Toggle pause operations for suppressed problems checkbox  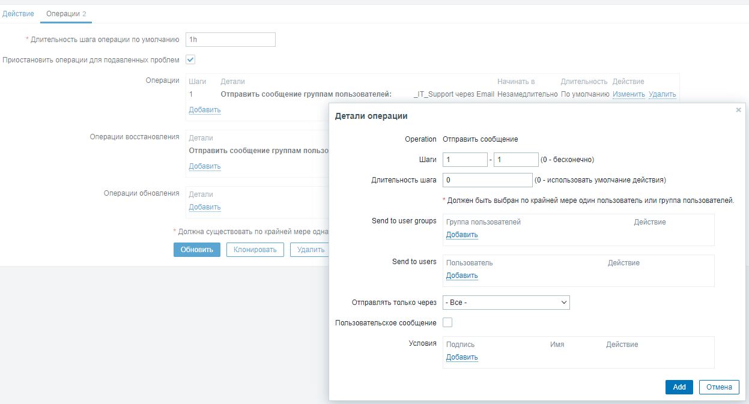coord(190,60)
